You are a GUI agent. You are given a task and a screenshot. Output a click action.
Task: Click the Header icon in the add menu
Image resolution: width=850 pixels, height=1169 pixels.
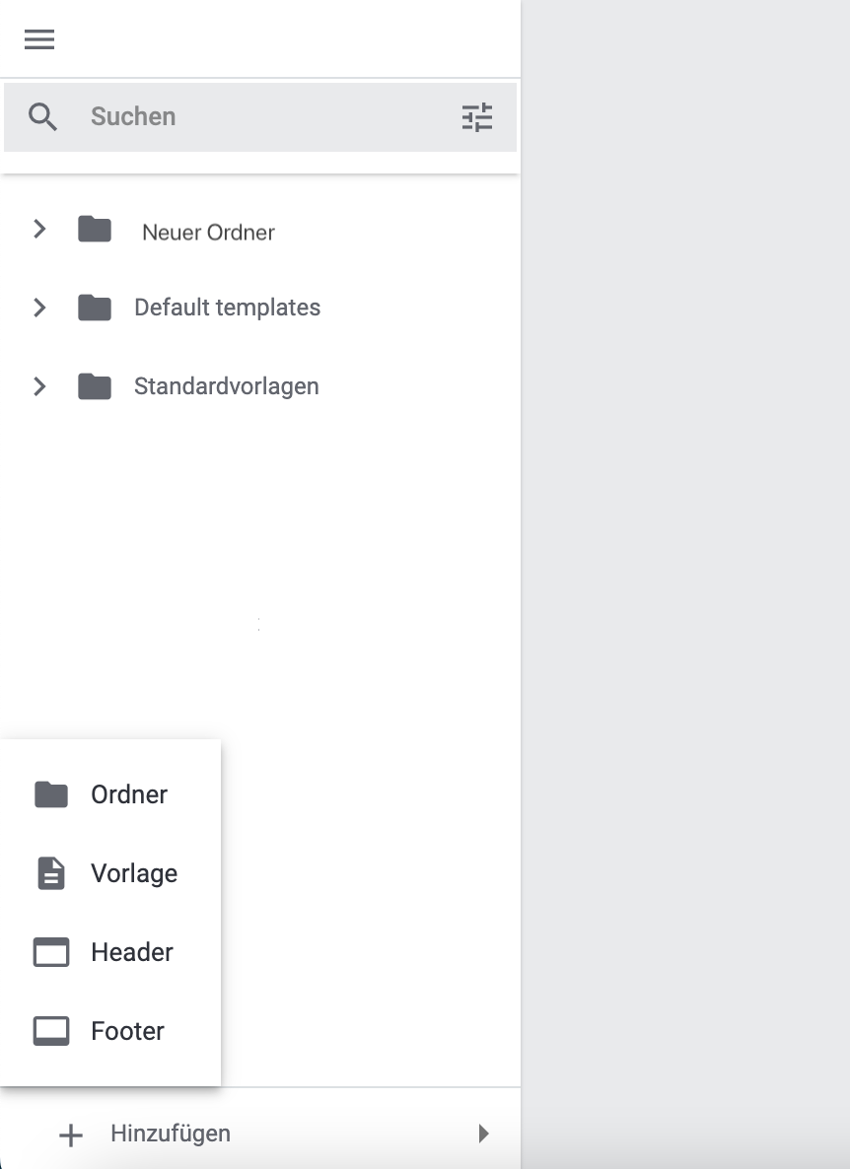pos(51,952)
